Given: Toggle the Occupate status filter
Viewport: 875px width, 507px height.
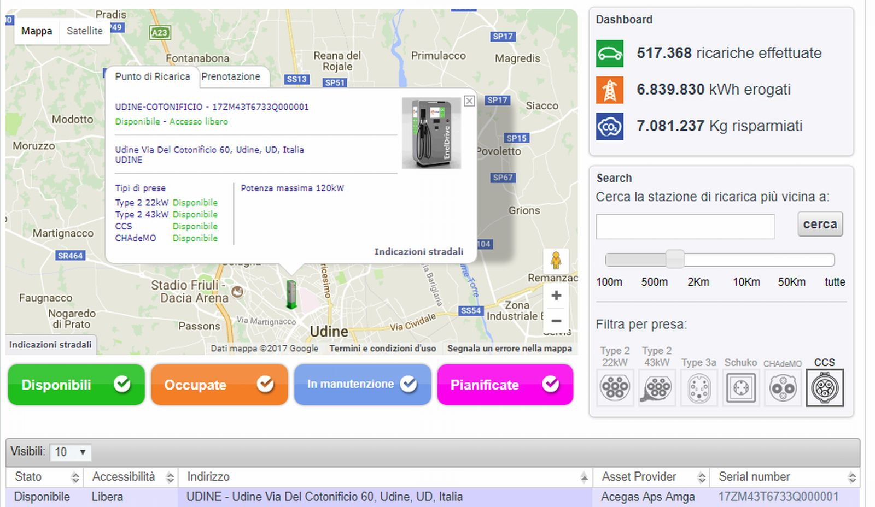Looking at the screenshot, I should 219,385.
